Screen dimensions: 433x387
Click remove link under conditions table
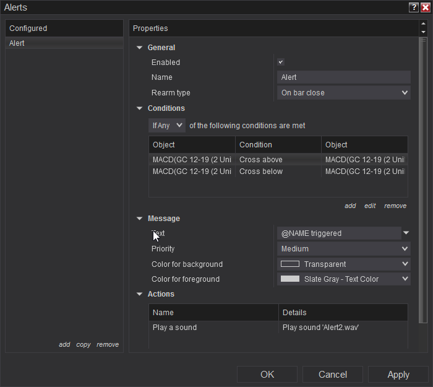[395, 206]
